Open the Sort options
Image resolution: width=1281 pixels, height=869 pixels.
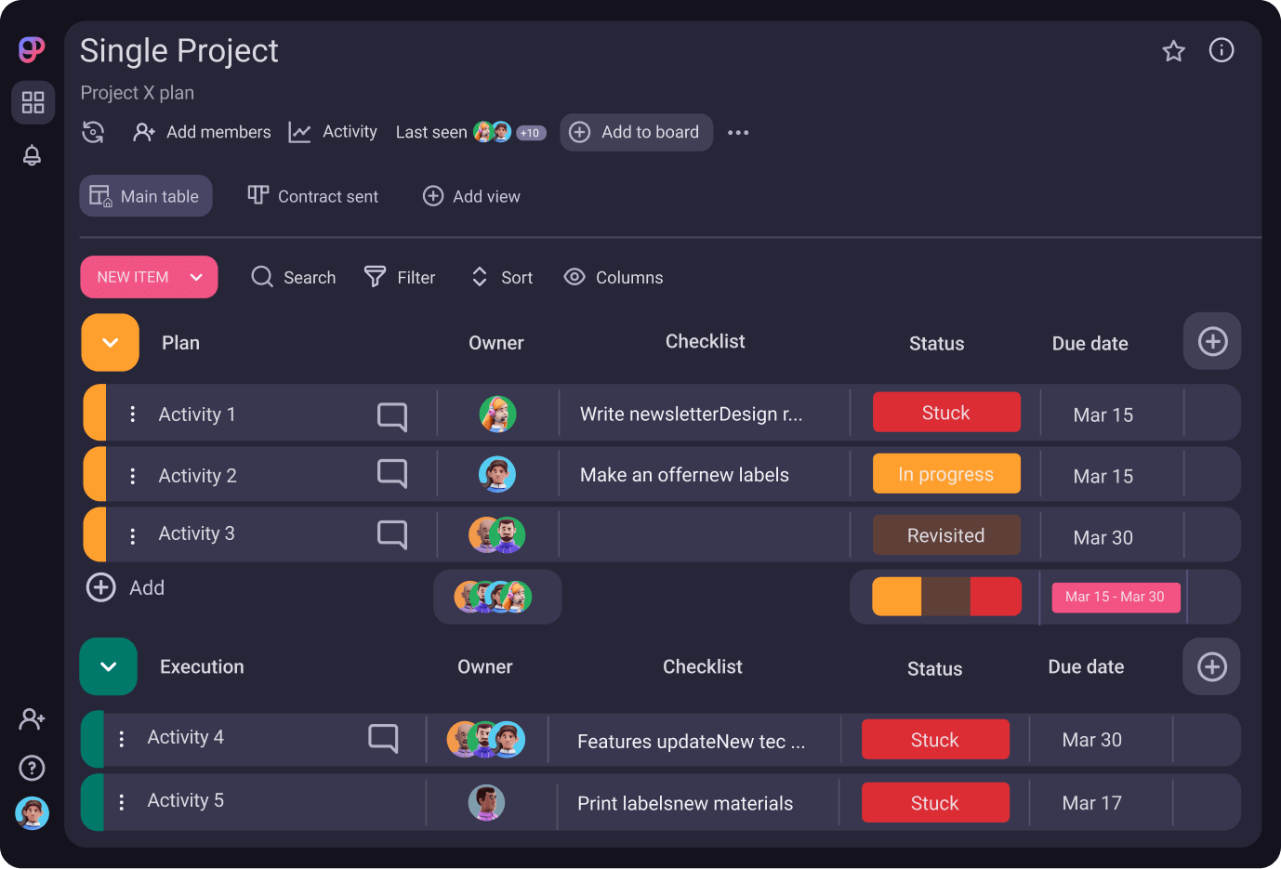coord(502,277)
